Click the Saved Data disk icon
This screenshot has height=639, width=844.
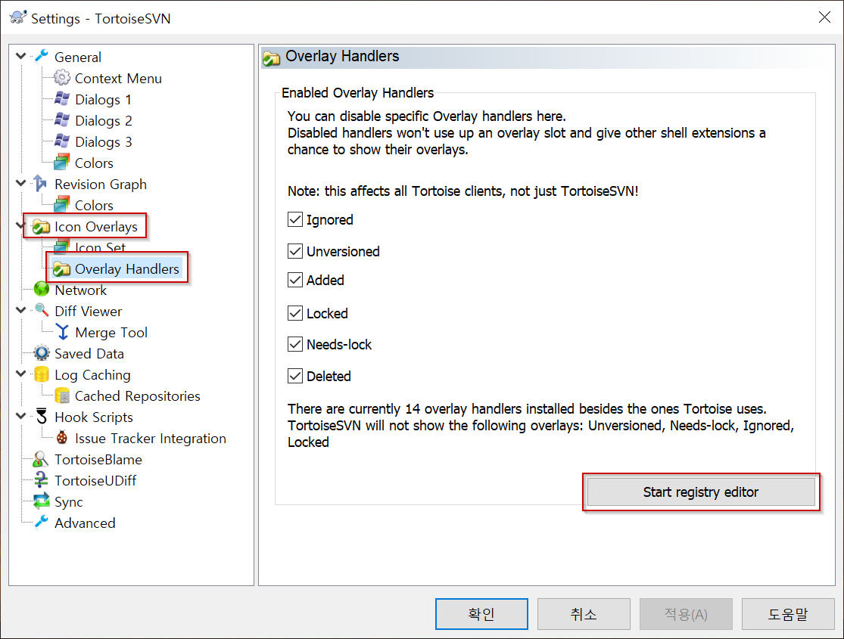tap(42, 353)
